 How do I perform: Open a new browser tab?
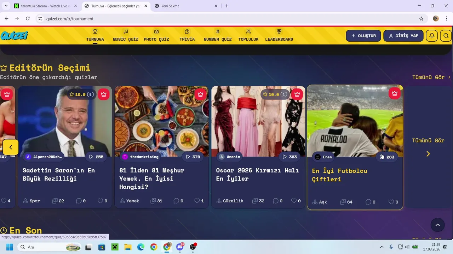[227, 6]
